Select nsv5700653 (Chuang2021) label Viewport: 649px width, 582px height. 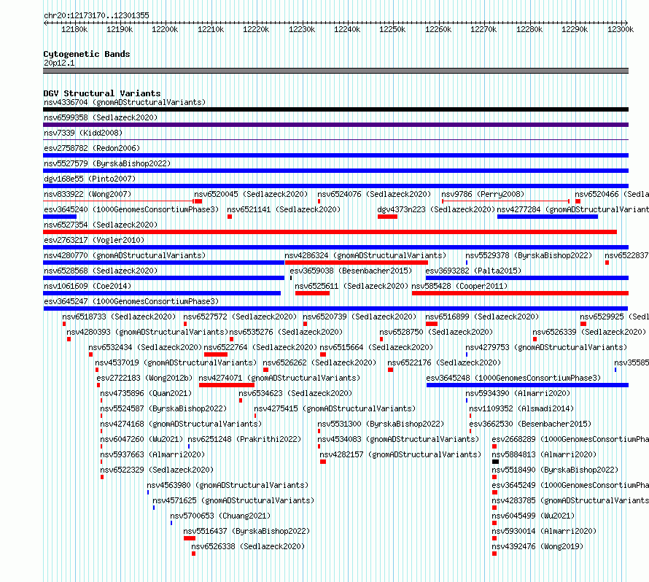pos(220,516)
